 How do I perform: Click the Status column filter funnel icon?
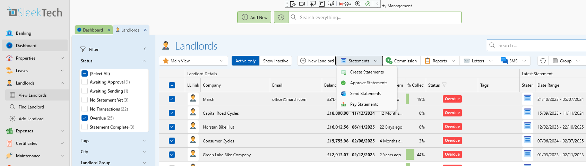coord(444,85)
